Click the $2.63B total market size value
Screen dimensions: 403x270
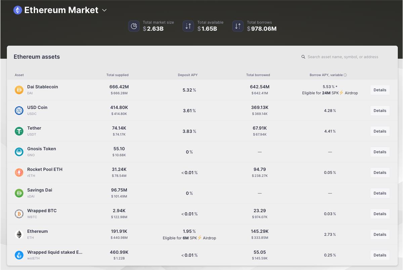pyautogui.click(x=153, y=29)
